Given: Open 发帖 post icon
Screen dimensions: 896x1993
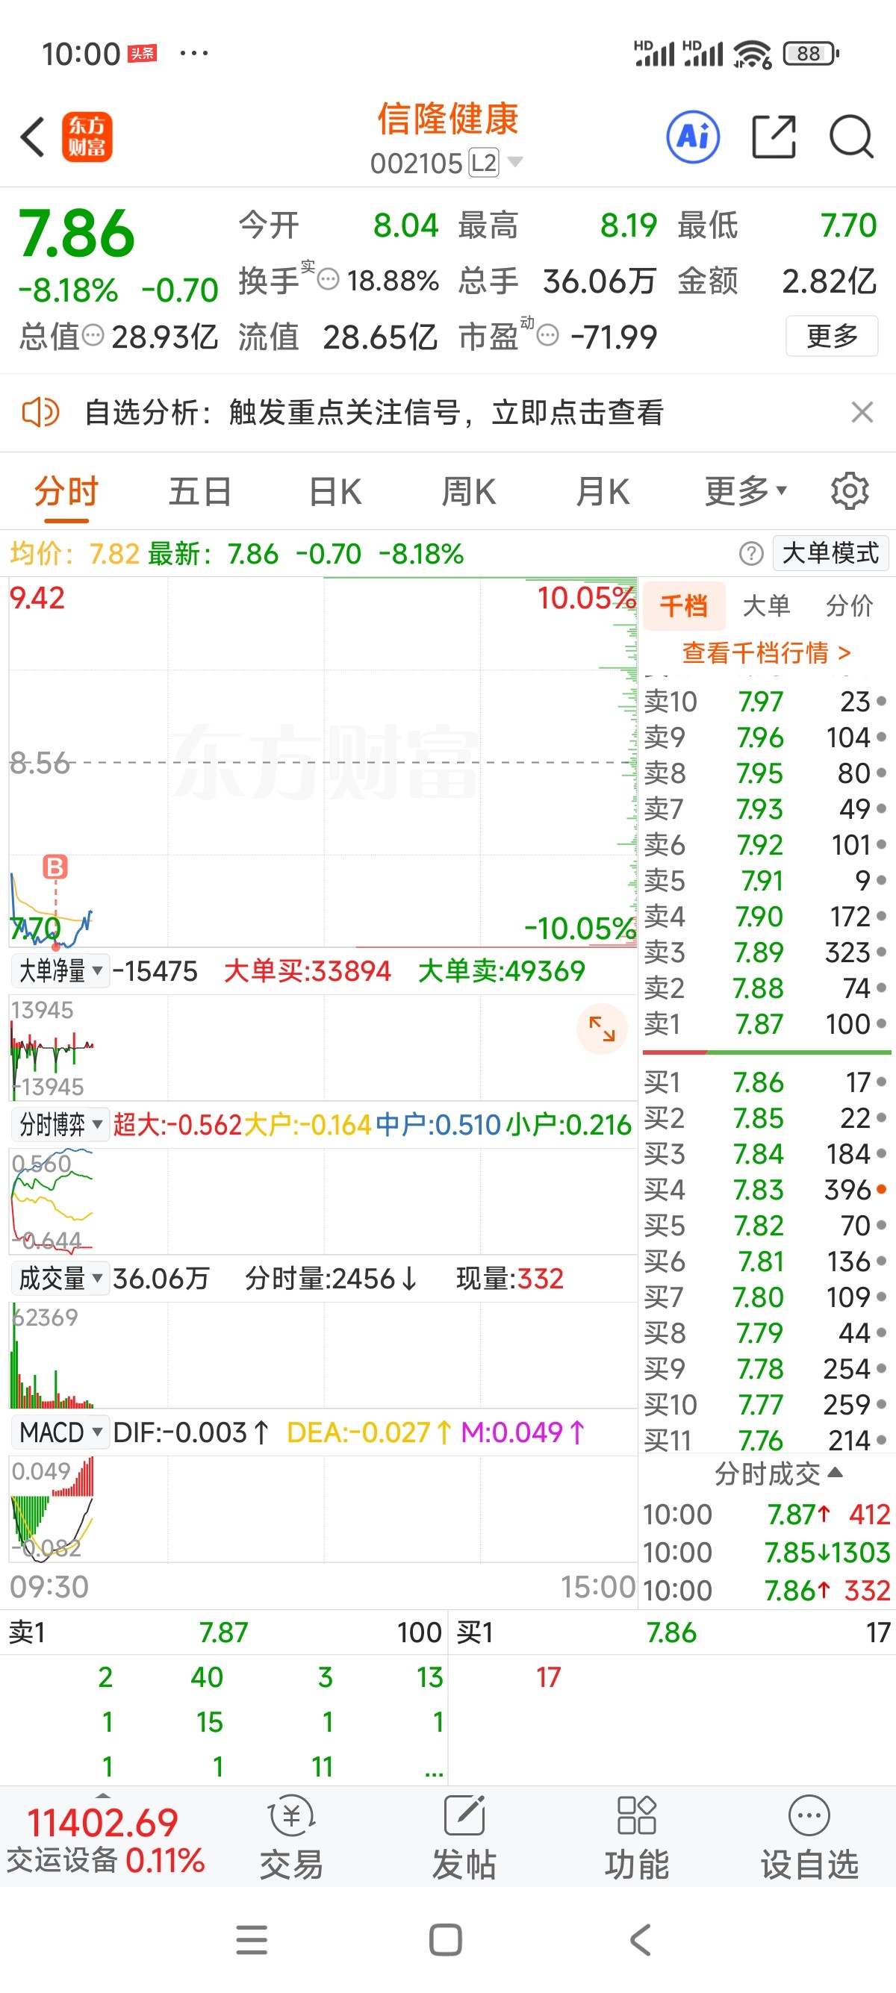Looking at the screenshot, I should [x=464, y=1838].
